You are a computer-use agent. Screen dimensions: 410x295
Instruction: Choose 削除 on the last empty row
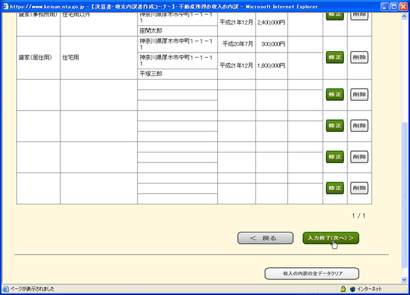pos(359,188)
